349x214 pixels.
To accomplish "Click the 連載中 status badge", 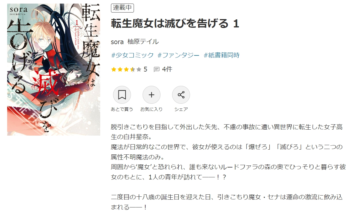I will [x=122, y=8].
